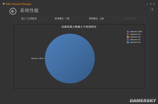Screen dimensions: 158x104
Task: Click chart title 总流量最大的前 5 个应用程序
Action: [x=79, y=27]
